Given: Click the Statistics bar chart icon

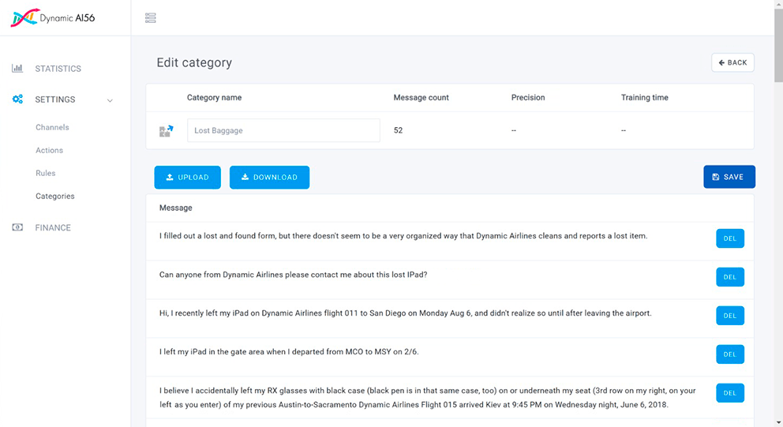Looking at the screenshot, I should (x=17, y=69).
